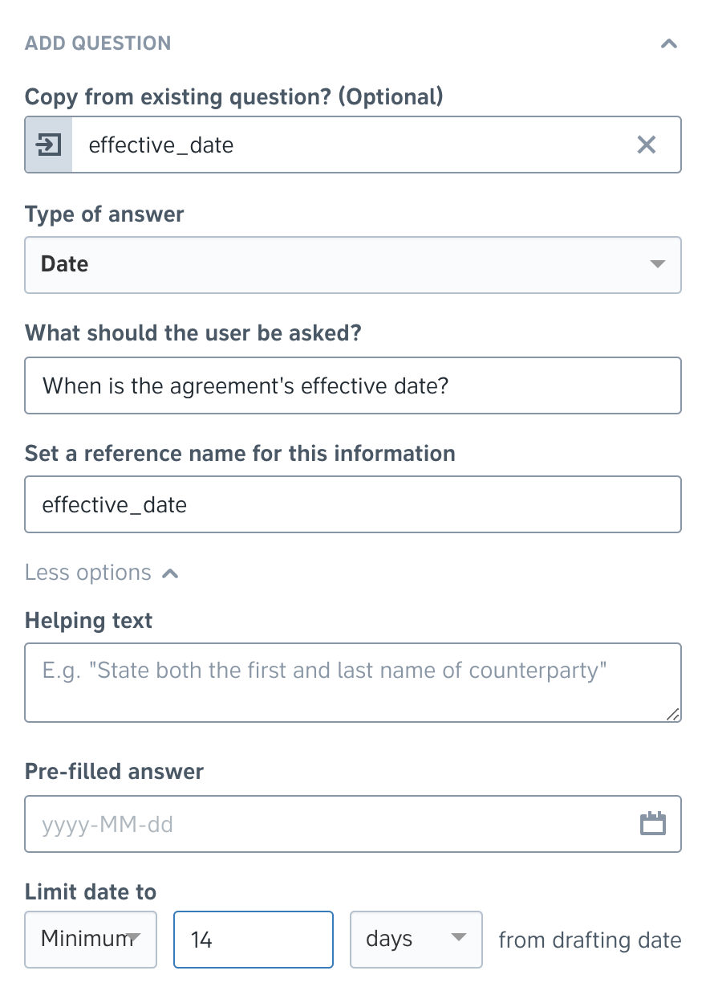This screenshot has width=714, height=991.
Task: Click the Pre-filled answer yyyy-MM-dd field
Action: click(x=353, y=824)
